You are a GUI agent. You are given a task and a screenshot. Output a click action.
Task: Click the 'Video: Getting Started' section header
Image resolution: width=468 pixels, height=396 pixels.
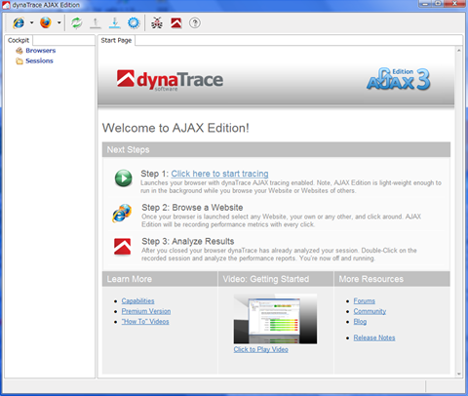coord(276,279)
